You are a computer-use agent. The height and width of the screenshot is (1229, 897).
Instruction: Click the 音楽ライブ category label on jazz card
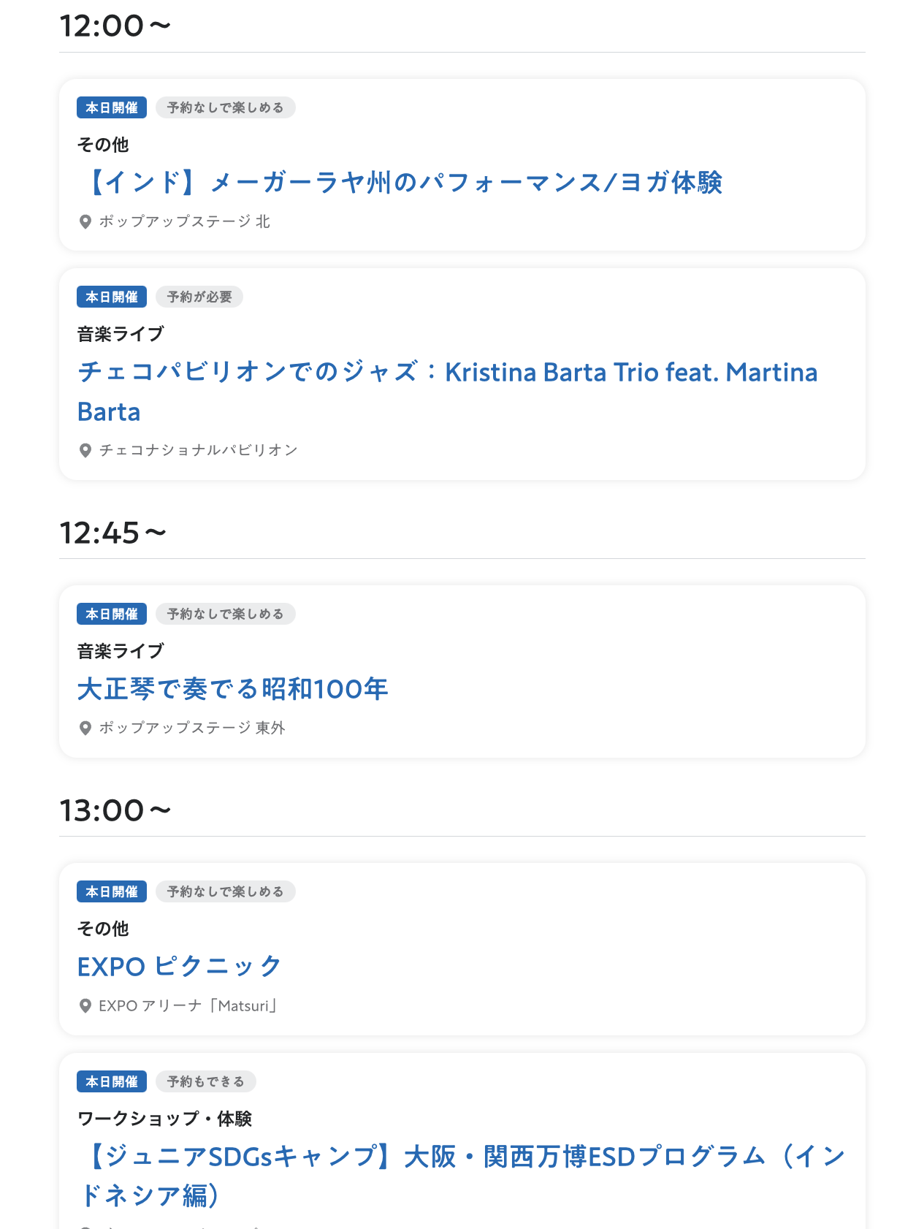(x=121, y=334)
